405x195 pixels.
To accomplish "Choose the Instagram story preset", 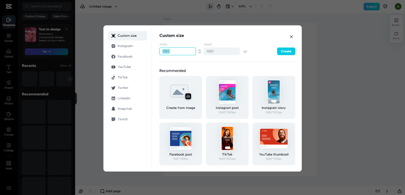I will coord(274,97).
